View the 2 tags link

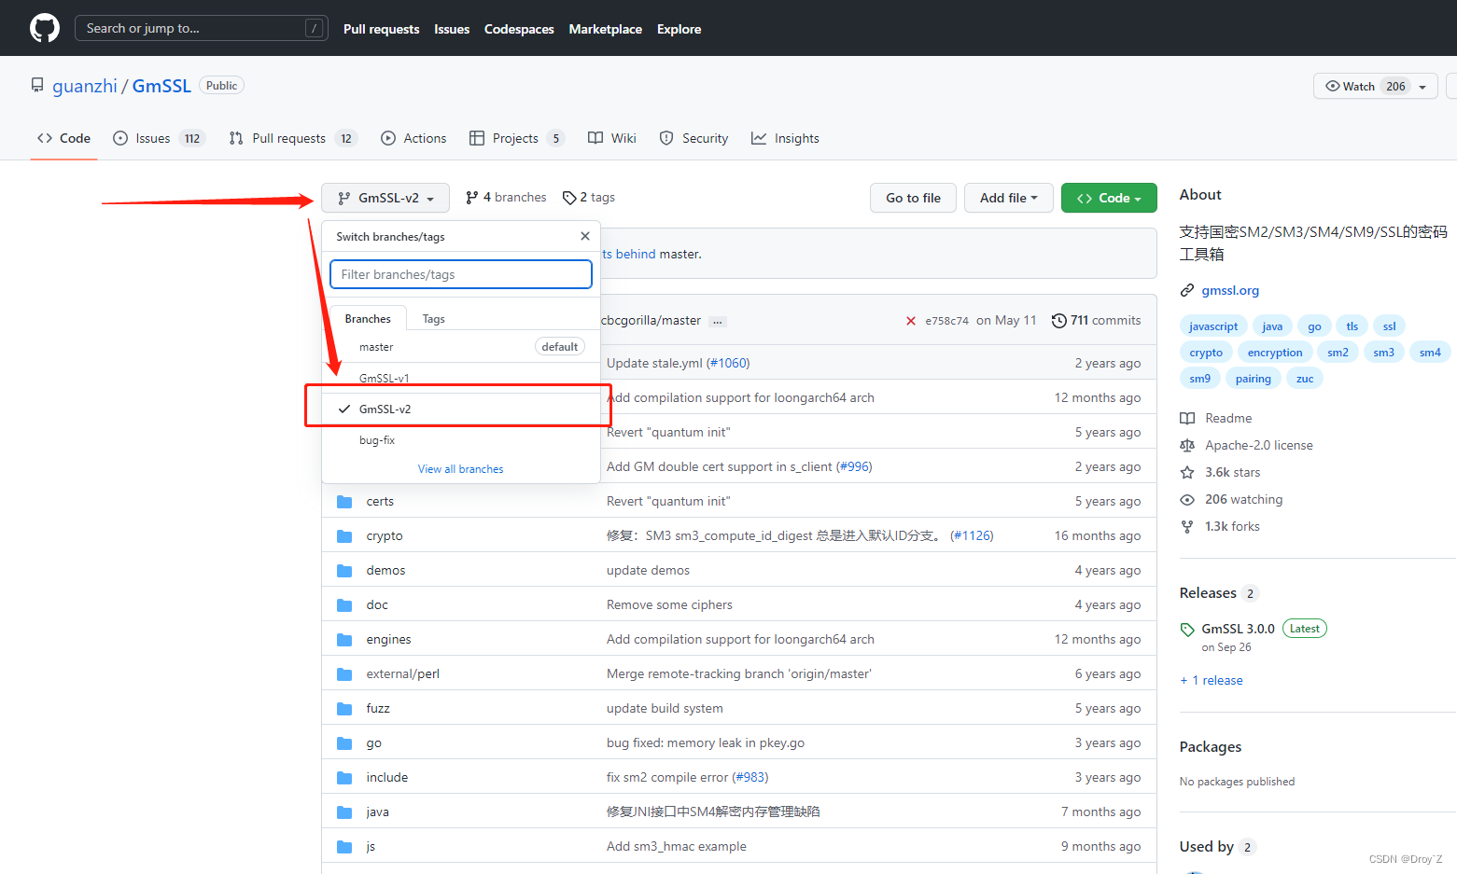589,198
